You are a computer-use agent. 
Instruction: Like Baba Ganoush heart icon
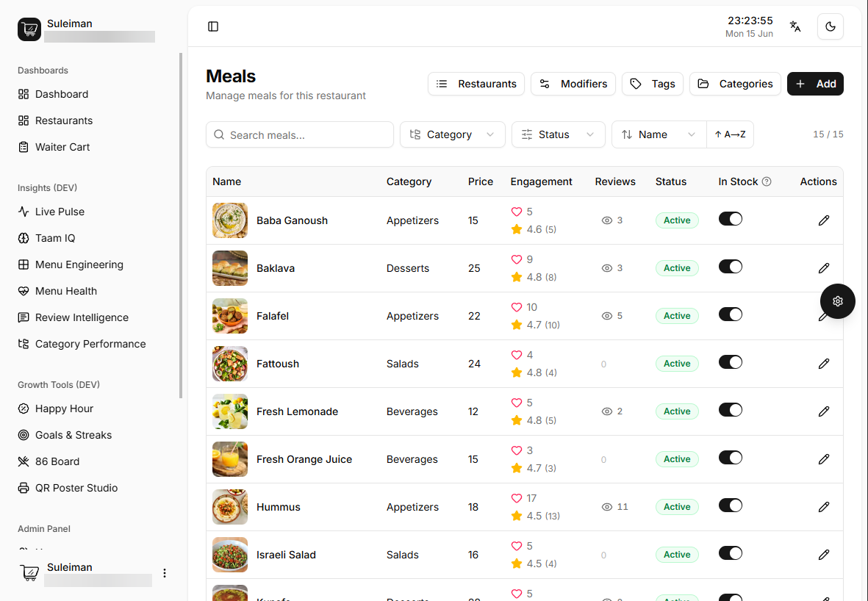[x=517, y=212]
